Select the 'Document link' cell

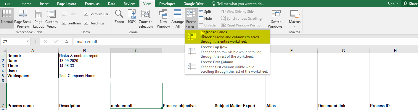(343, 96)
